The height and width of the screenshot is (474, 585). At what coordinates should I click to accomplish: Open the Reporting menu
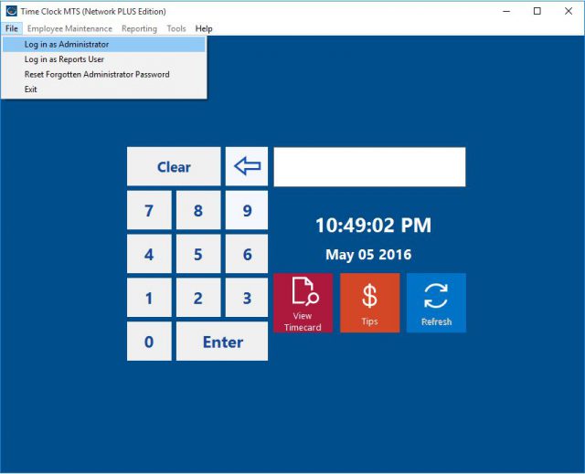139,28
